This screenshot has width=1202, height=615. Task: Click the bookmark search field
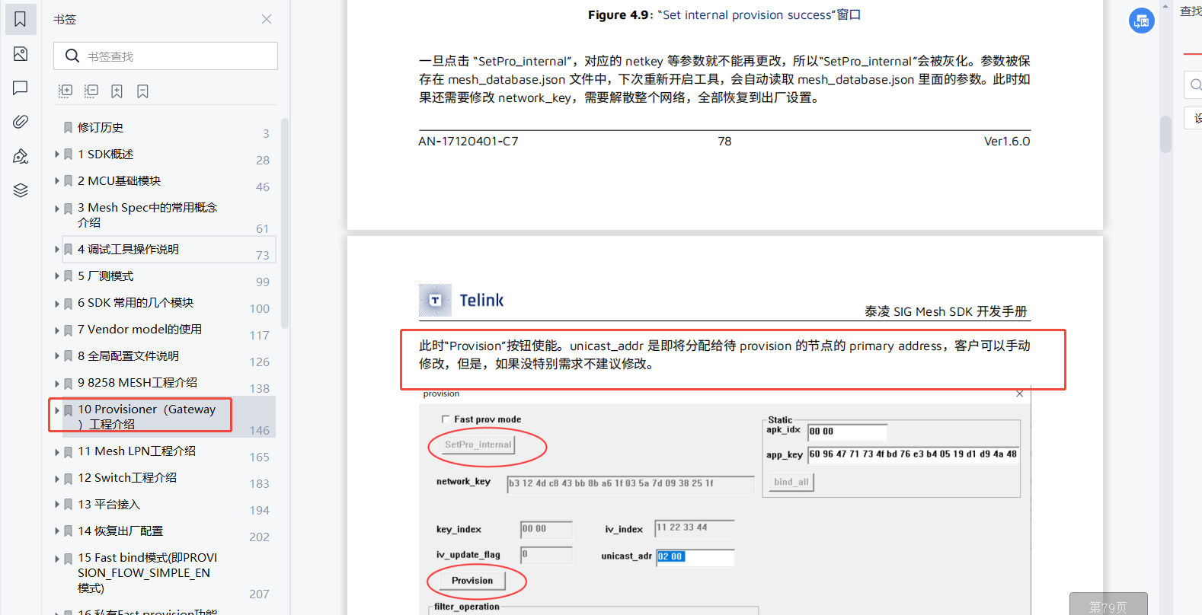(165, 56)
